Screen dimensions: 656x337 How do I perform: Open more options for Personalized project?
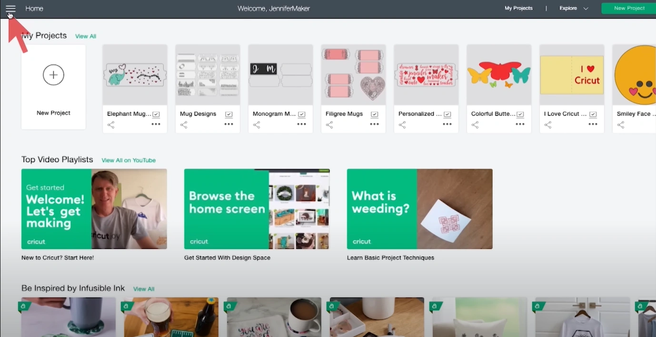pyautogui.click(x=447, y=125)
